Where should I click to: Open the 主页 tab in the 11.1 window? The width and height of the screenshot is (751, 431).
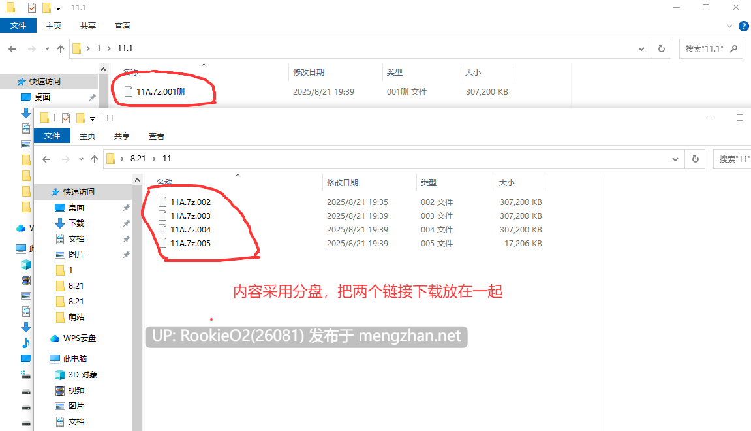coord(53,26)
